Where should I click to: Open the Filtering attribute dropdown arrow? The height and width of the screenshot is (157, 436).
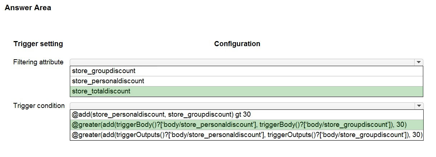tap(419, 63)
